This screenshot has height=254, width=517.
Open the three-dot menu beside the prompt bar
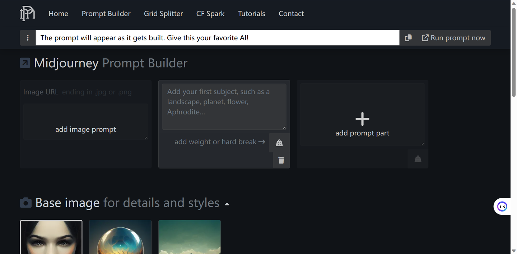[x=28, y=38]
